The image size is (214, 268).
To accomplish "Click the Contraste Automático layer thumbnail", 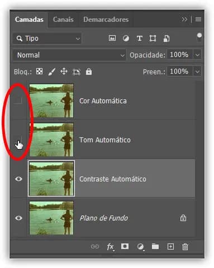I will tap(51, 179).
